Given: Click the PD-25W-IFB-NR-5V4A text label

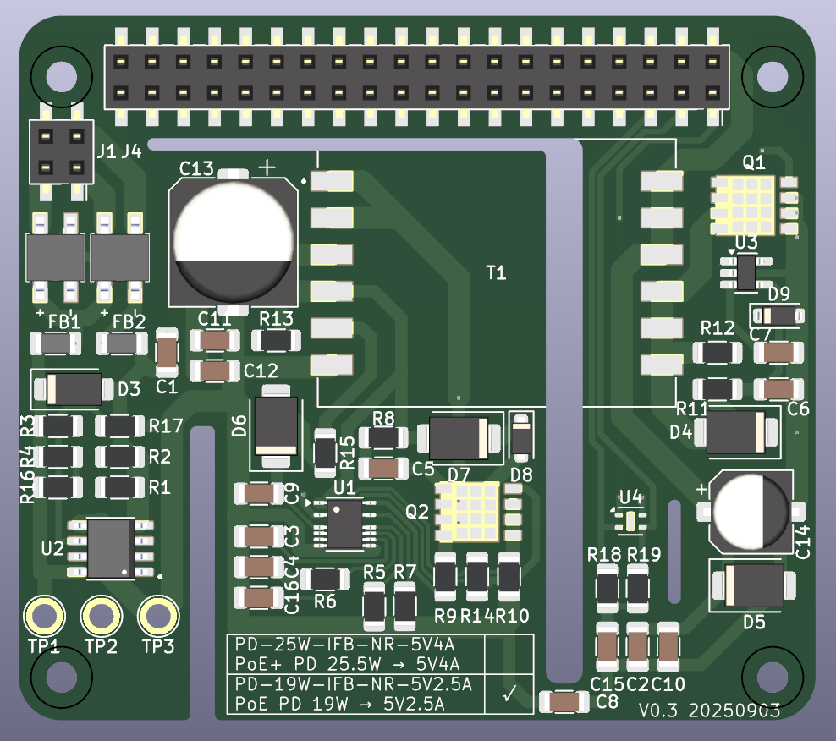Looking at the screenshot, I should (x=345, y=645).
